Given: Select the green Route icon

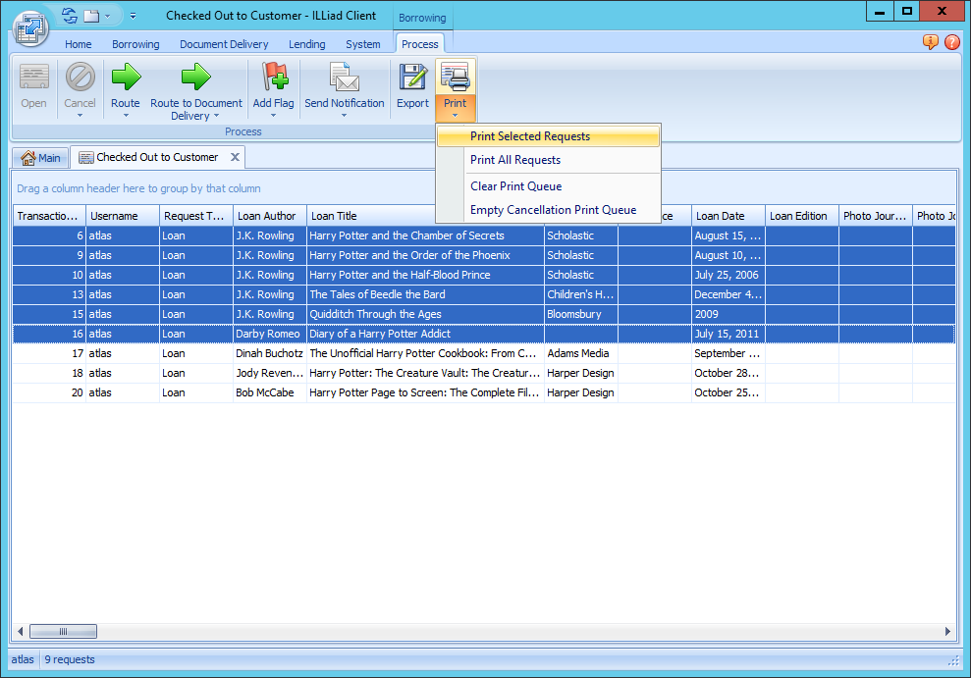Looking at the screenshot, I should coord(125,78).
